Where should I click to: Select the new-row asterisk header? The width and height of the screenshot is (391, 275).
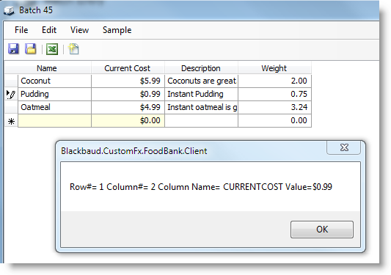[11, 121]
